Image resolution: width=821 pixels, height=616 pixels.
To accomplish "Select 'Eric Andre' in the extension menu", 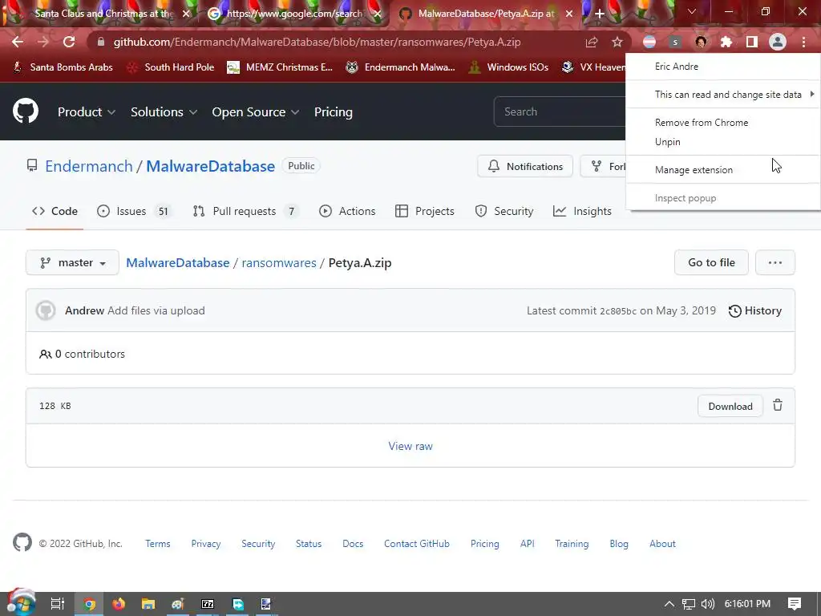I will [x=723, y=67].
